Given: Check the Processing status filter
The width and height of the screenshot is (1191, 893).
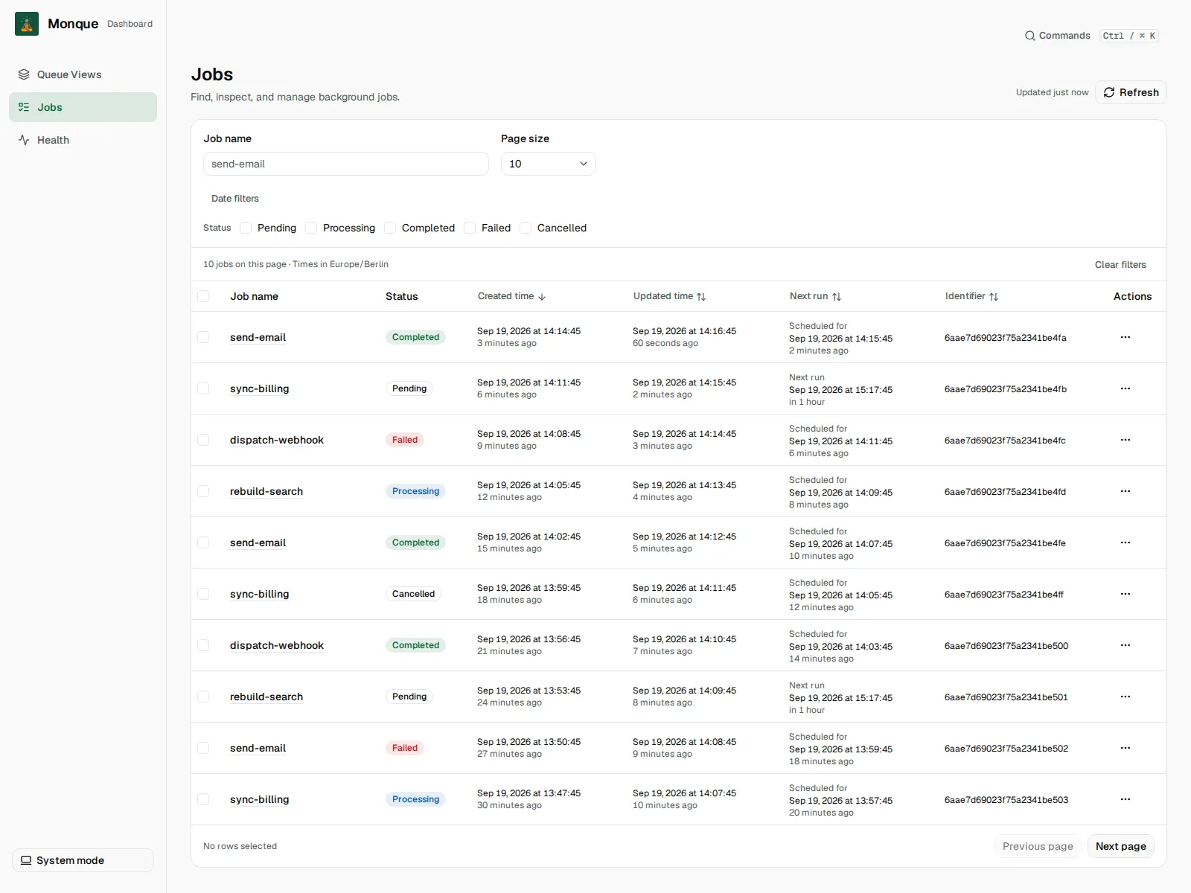Looking at the screenshot, I should click(311, 228).
